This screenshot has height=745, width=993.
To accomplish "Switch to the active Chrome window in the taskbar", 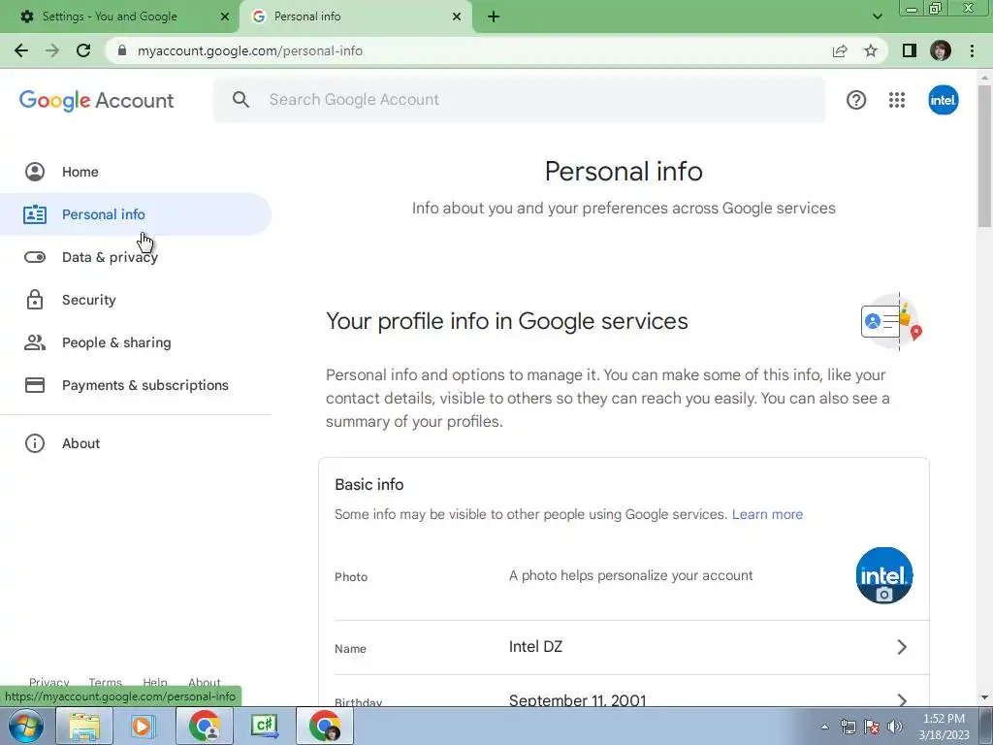I will (x=325, y=726).
